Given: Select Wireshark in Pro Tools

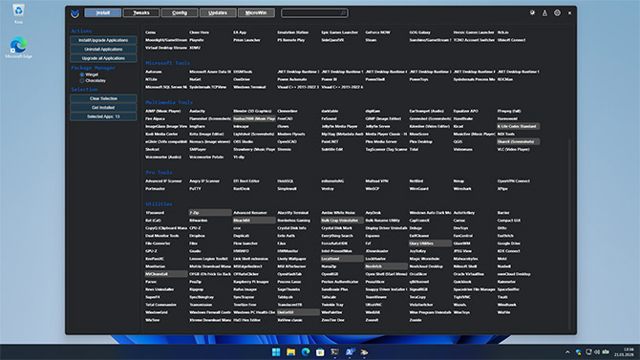Looking at the screenshot, I should 462,188.
